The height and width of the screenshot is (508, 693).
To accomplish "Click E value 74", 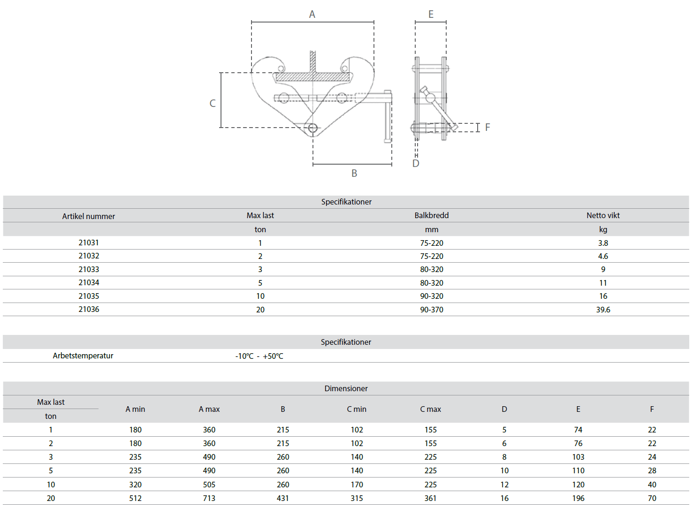I will 578,430.
